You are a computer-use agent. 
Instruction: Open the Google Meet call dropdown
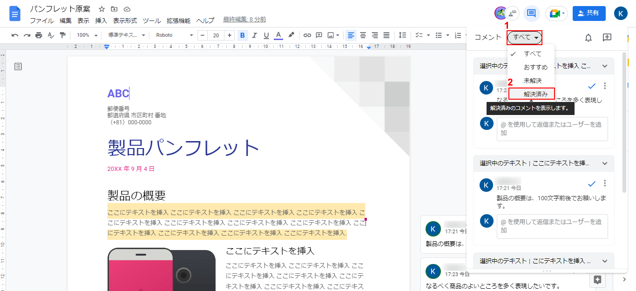point(556,14)
